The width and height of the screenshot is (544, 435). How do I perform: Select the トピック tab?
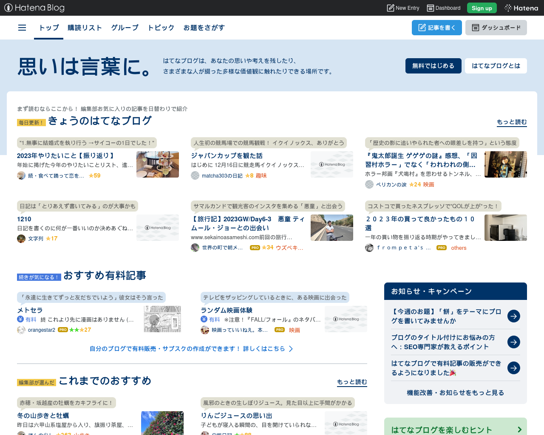[161, 28]
